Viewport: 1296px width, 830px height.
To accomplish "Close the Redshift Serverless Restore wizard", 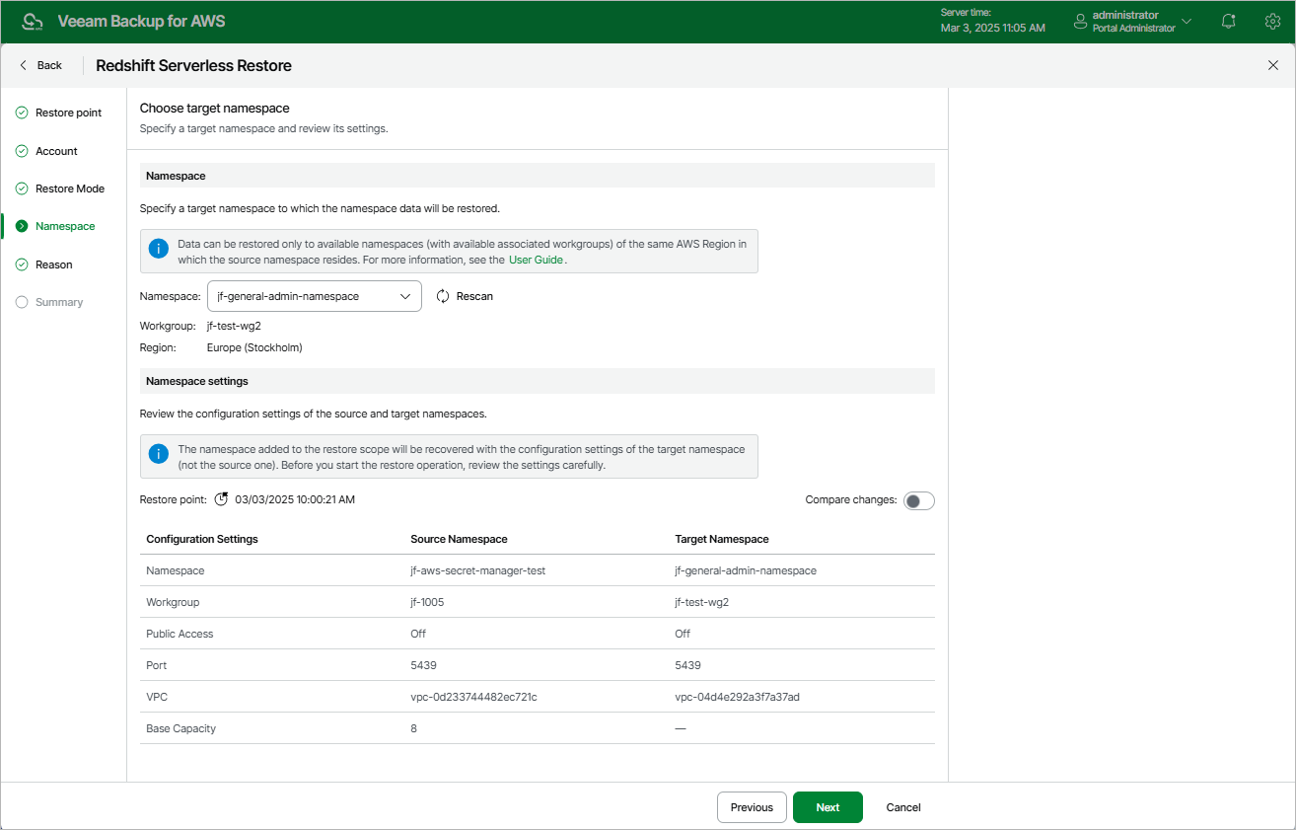I will pyautogui.click(x=1272, y=65).
